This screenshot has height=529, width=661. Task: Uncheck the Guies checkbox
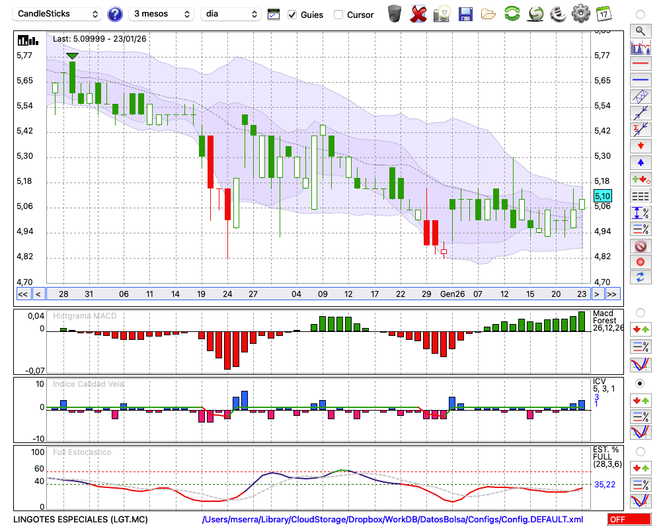coord(292,15)
